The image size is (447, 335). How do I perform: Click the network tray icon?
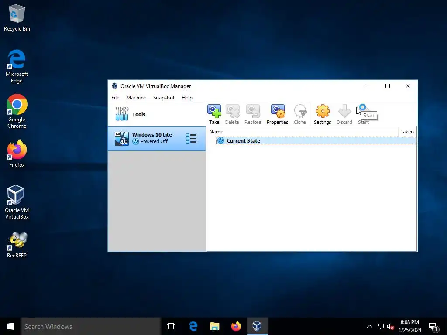[380, 326]
